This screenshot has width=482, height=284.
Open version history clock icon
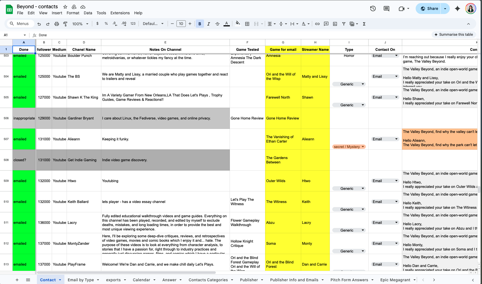pos(373,9)
